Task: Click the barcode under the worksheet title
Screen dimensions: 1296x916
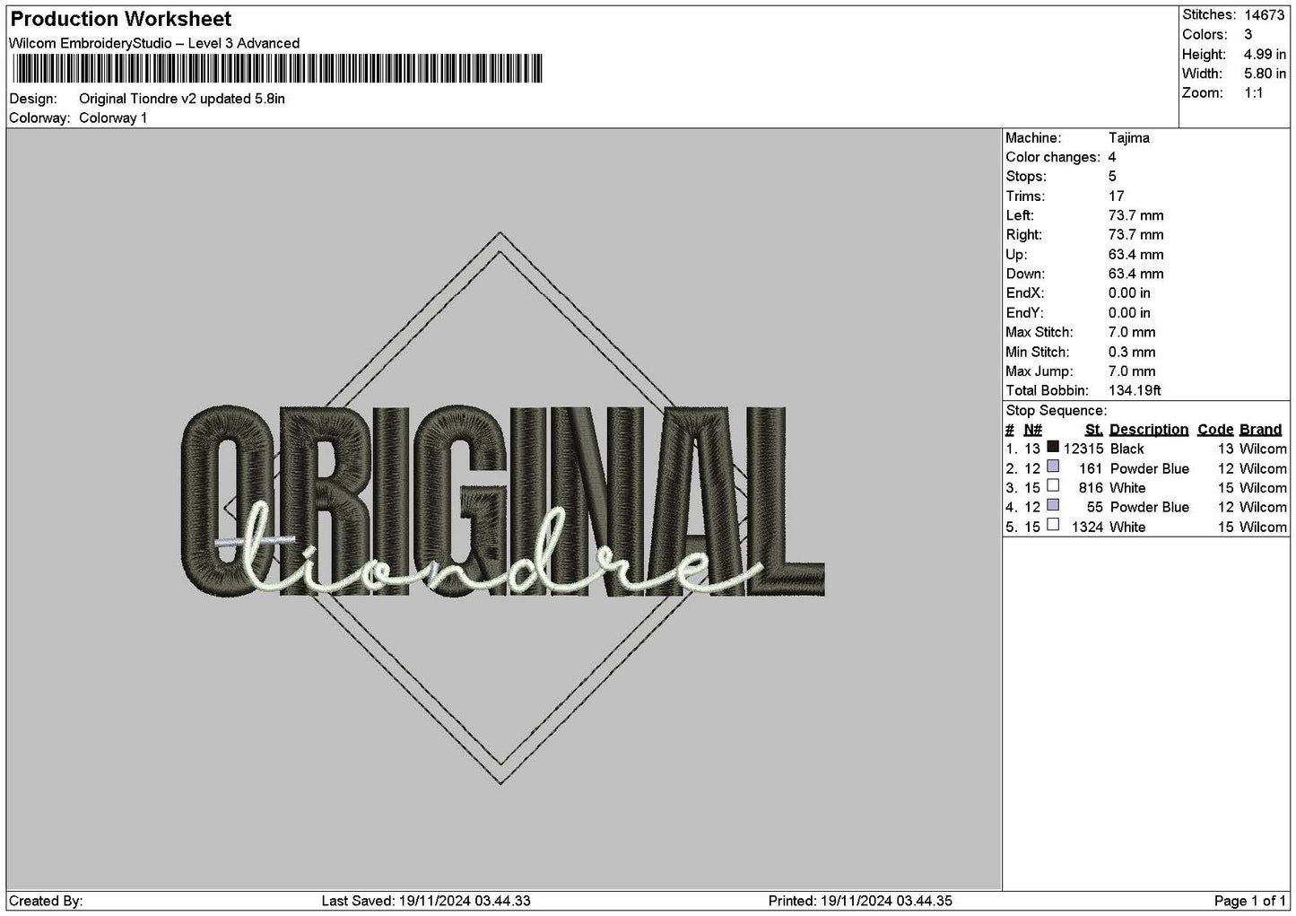Action: 277,69
